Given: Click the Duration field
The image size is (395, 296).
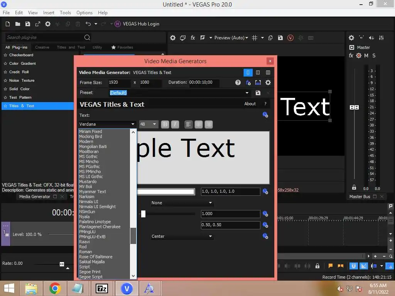Looking at the screenshot, I should click(x=204, y=82).
